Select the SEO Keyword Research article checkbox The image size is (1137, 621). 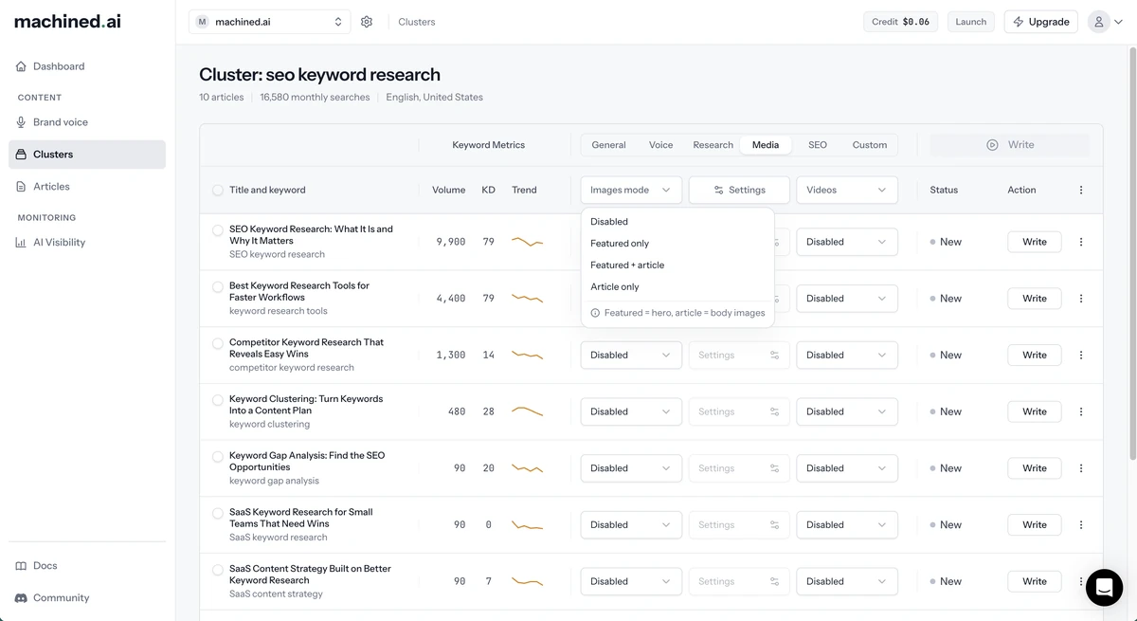pyautogui.click(x=218, y=230)
